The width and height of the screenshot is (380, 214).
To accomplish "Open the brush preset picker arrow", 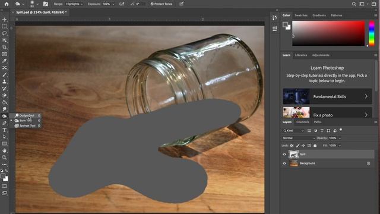I will [x=37, y=4].
